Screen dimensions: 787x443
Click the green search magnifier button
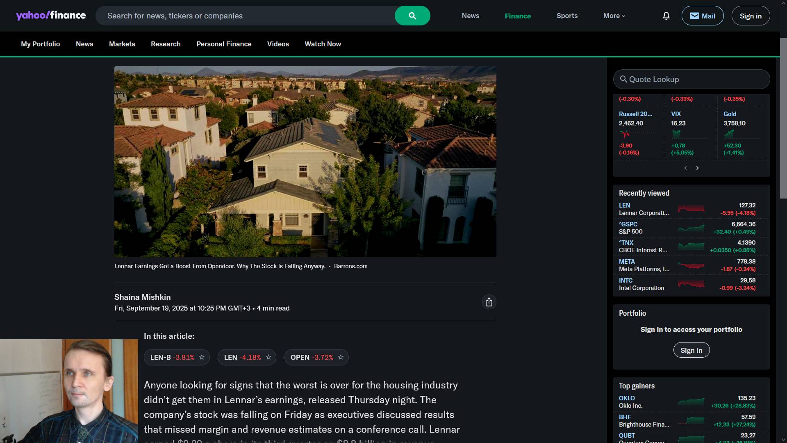click(412, 16)
